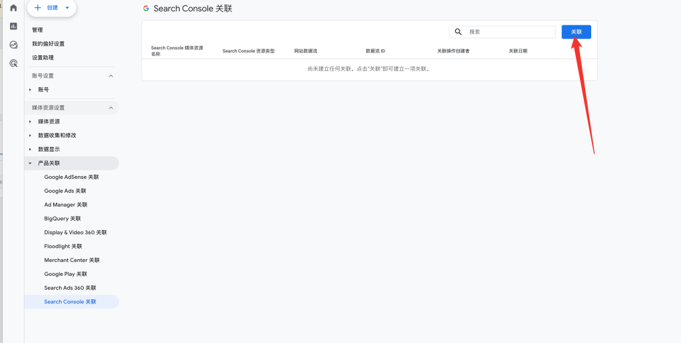Click the Google logo beside page title
The width and height of the screenshot is (681, 343).
[x=146, y=8]
